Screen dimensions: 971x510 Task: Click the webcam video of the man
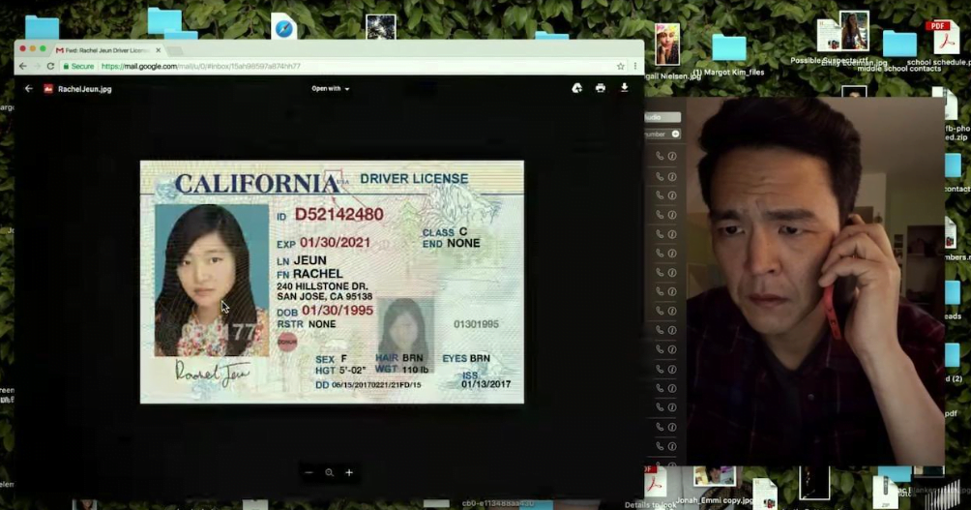tap(815, 281)
